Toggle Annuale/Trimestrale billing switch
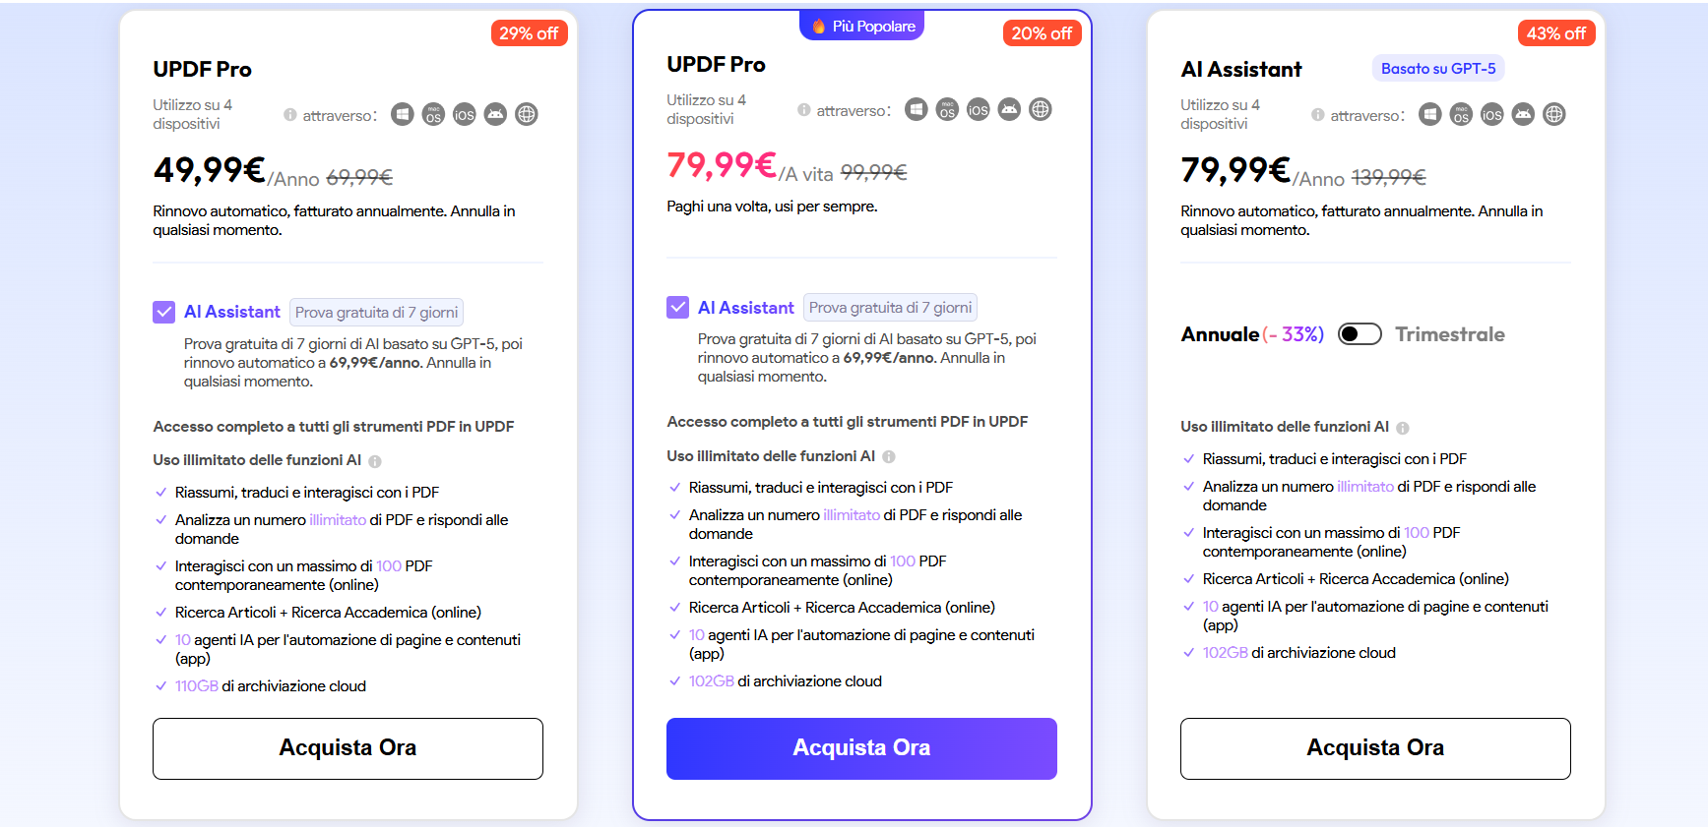This screenshot has height=827, width=1708. (x=1360, y=334)
